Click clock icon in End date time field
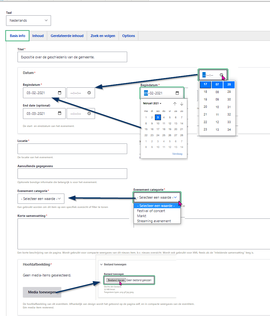The width and height of the screenshot is (270, 316). coord(89,114)
